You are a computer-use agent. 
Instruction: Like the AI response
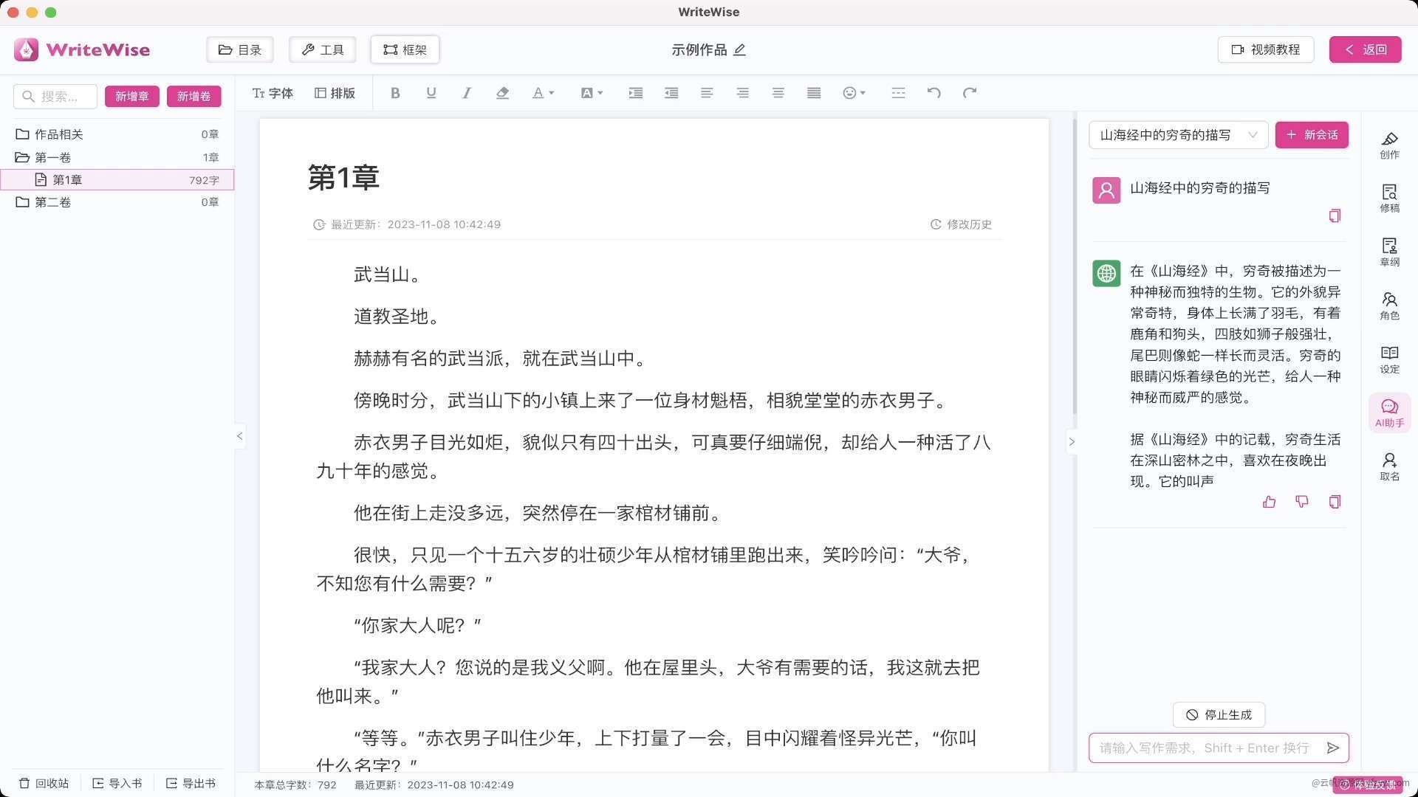tap(1269, 502)
